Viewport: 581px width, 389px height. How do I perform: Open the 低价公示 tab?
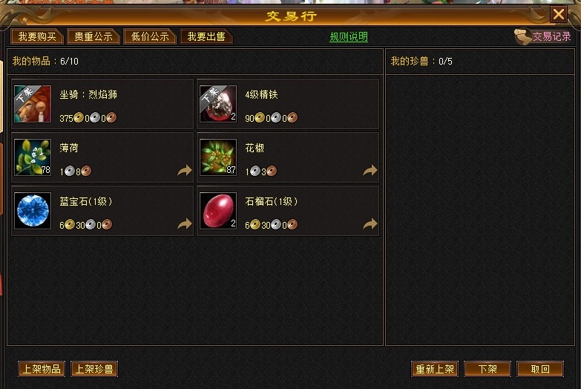point(150,36)
